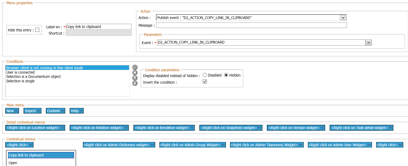Open the Right click on Admin Group Widget menu
The image size is (408, 166).
tap(192, 145)
